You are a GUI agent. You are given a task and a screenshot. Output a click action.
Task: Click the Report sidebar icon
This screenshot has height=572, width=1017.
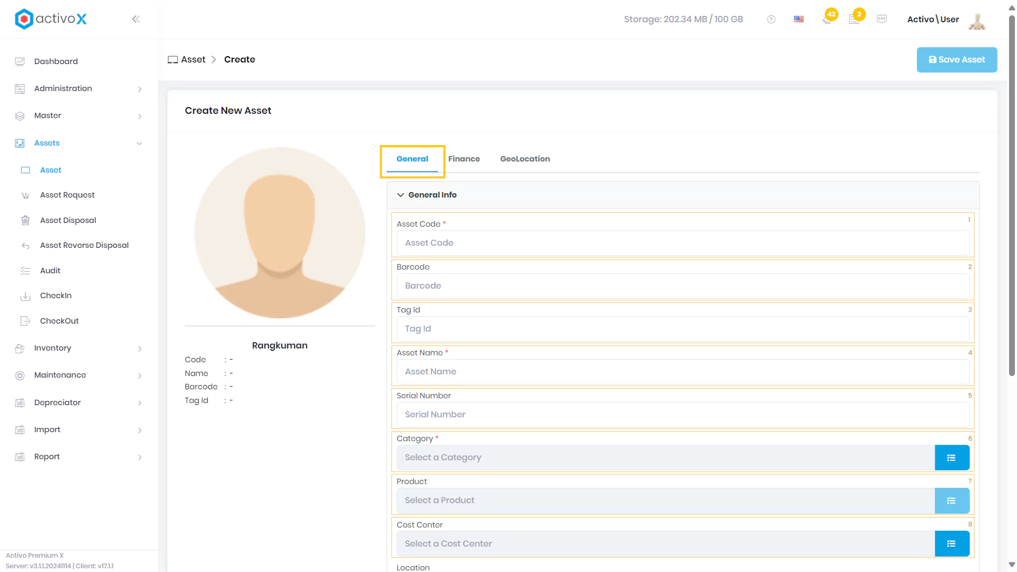click(20, 457)
